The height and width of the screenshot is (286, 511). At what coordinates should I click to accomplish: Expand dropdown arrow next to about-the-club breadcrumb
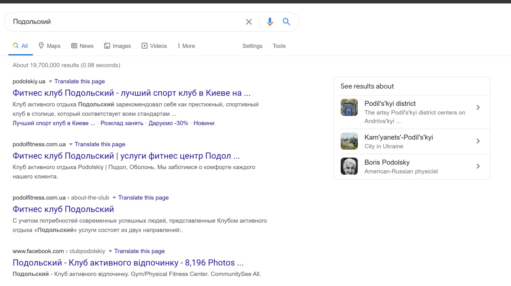pyautogui.click(x=114, y=197)
